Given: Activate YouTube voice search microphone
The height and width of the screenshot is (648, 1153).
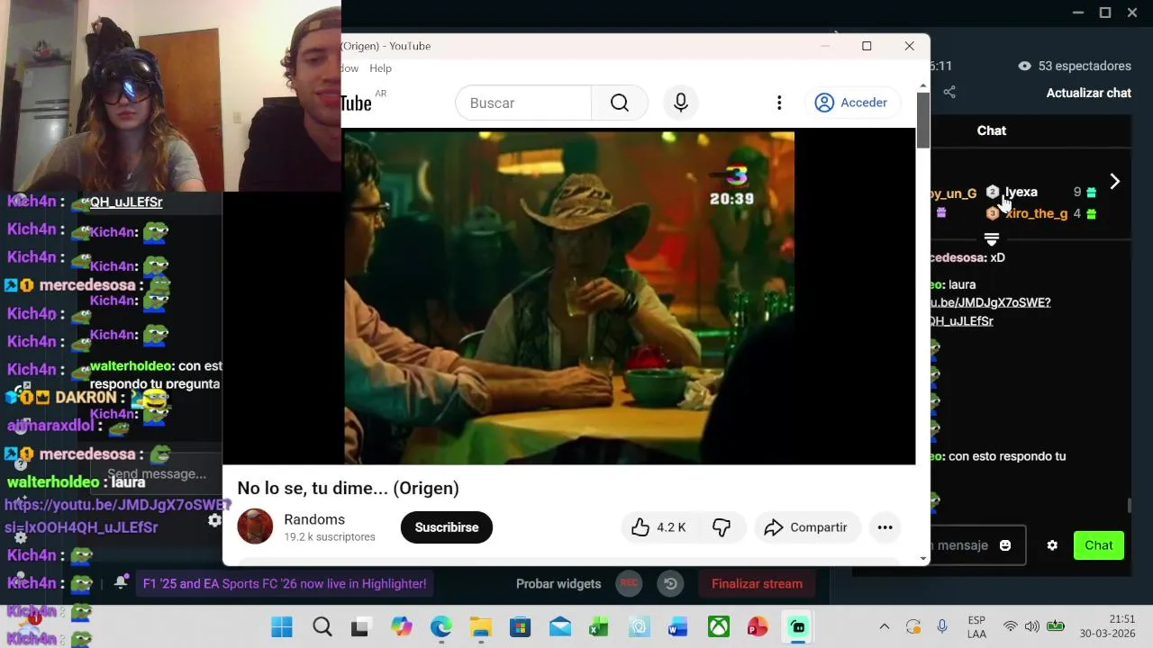Looking at the screenshot, I should point(681,103).
